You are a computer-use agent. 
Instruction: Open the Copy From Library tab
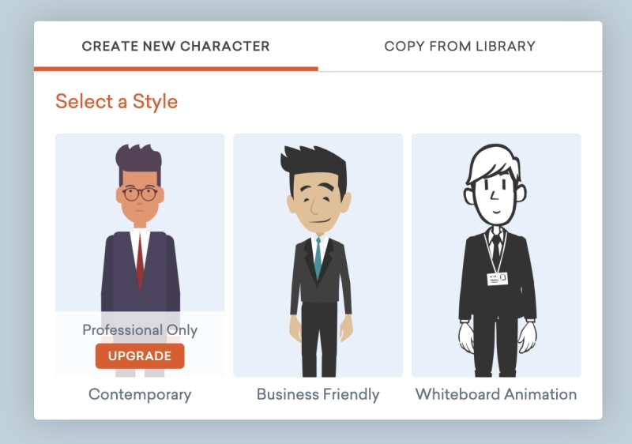460,46
